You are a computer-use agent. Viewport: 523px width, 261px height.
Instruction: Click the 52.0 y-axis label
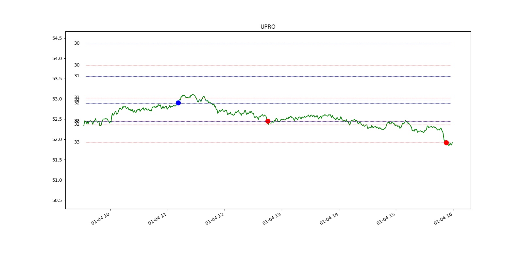pyautogui.click(x=57, y=139)
